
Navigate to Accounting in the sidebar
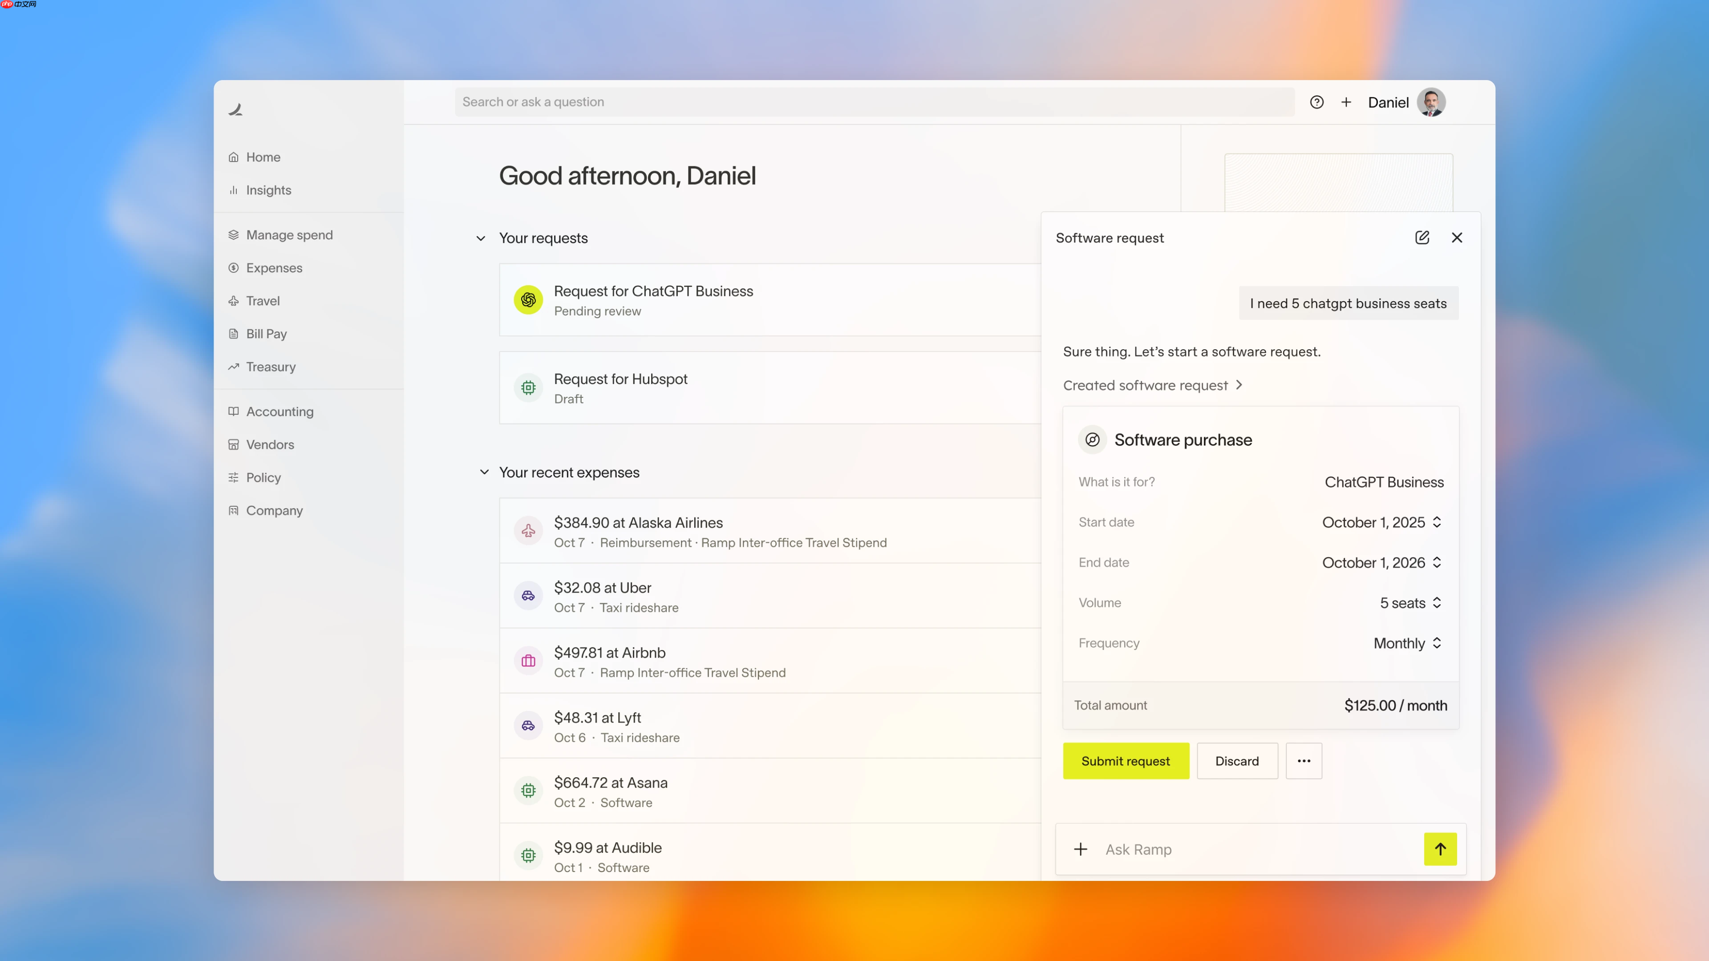pos(279,411)
